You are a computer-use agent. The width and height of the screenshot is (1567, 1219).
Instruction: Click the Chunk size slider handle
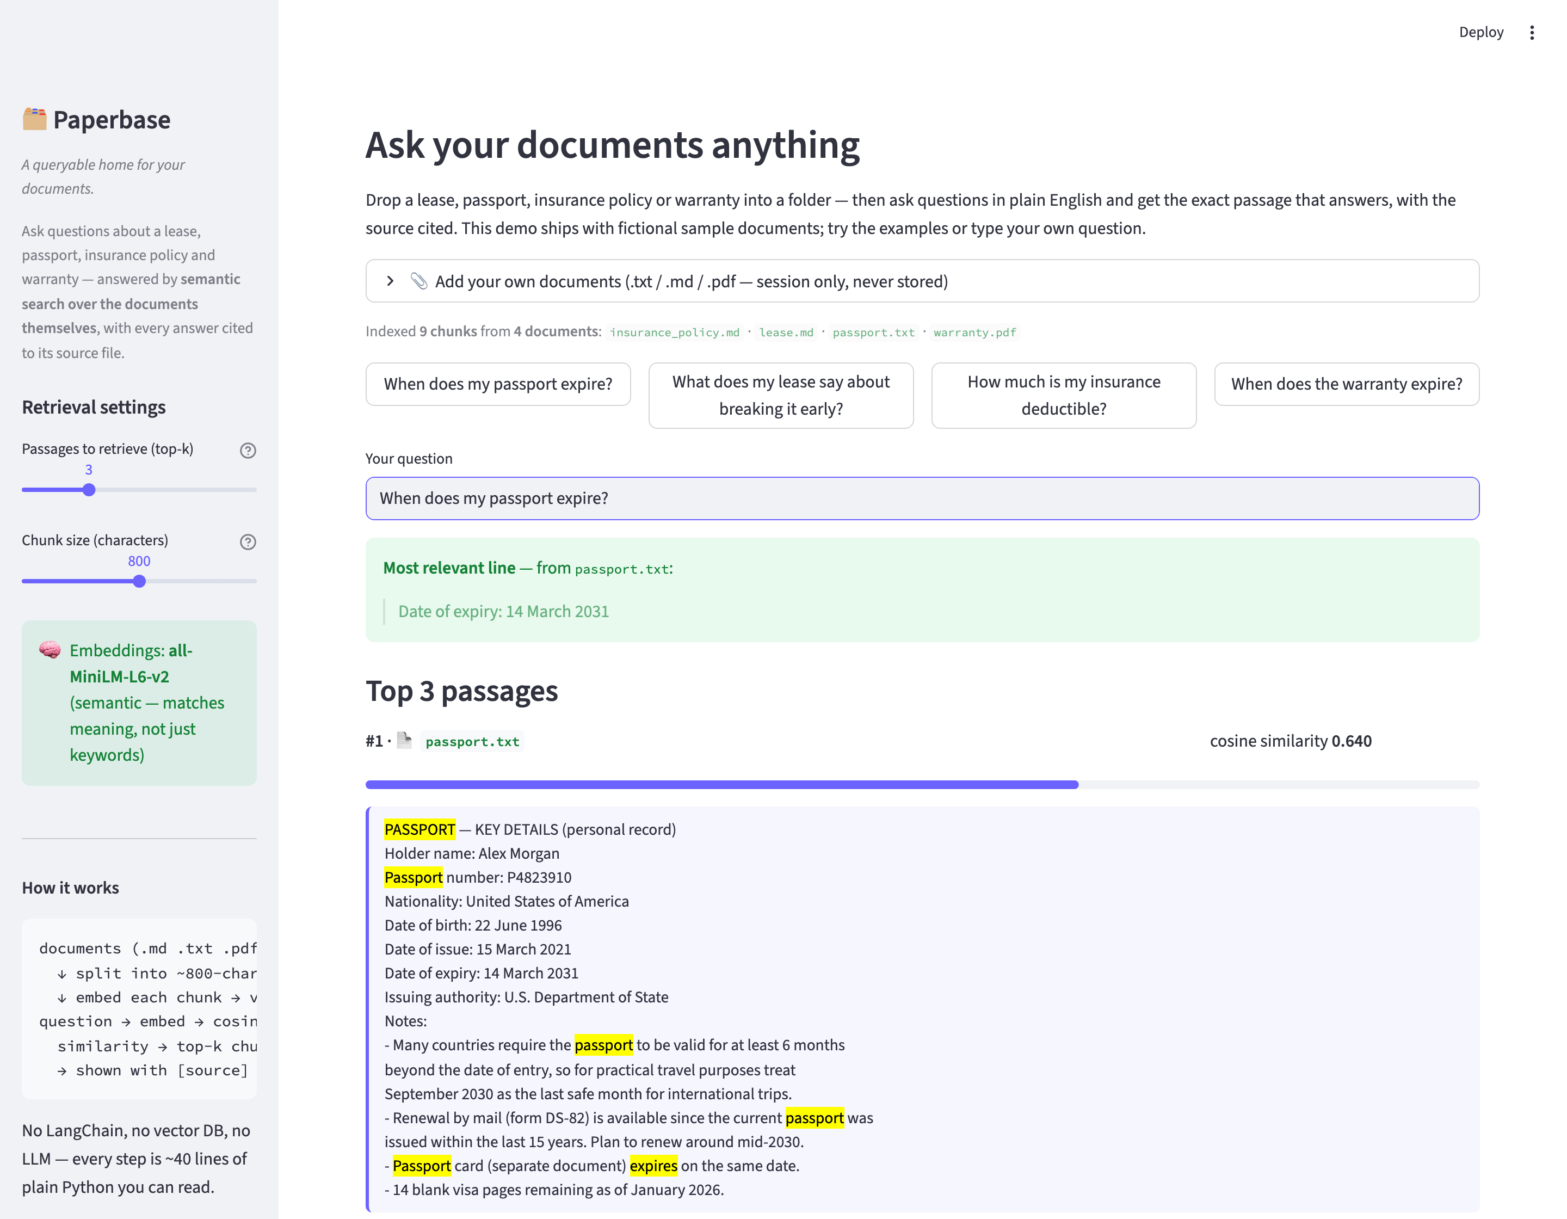(x=139, y=581)
